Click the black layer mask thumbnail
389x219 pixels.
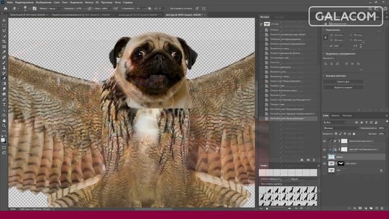click(341, 164)
